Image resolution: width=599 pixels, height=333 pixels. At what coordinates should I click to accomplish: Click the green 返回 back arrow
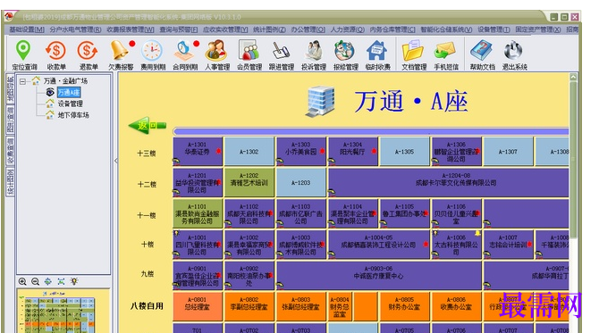click(148, 125)
